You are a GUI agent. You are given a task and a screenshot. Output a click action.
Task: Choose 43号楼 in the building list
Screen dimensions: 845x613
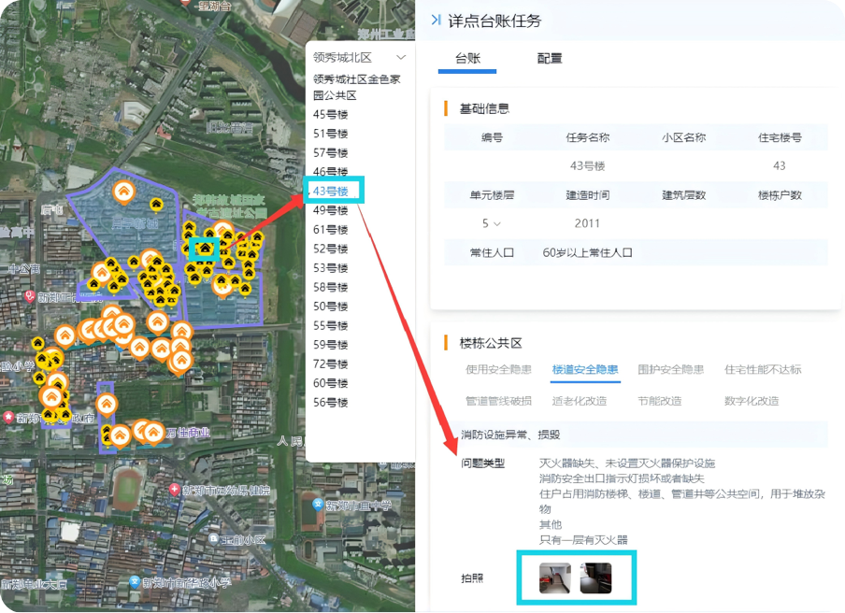point(330,192)
